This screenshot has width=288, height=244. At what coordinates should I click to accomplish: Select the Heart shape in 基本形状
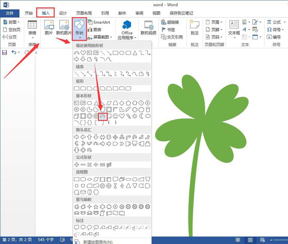tap(122, 116)
